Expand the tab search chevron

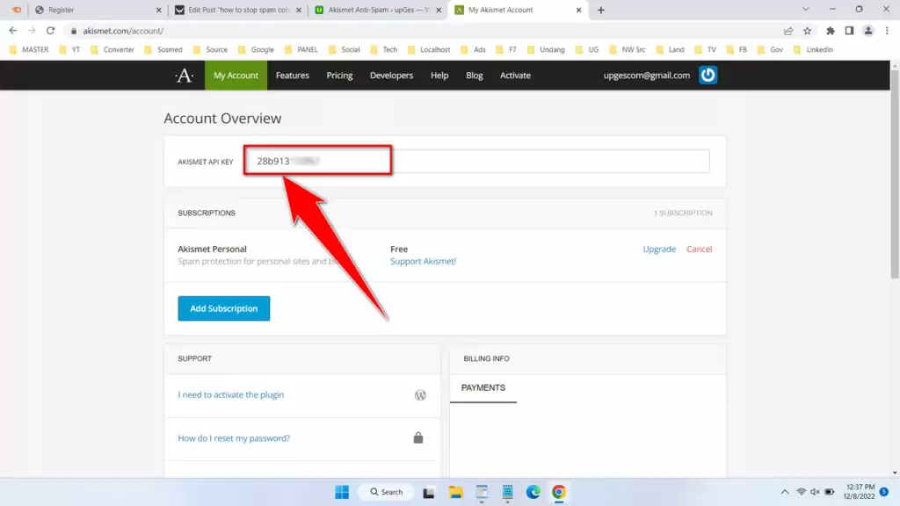click(x=806, y=10)
